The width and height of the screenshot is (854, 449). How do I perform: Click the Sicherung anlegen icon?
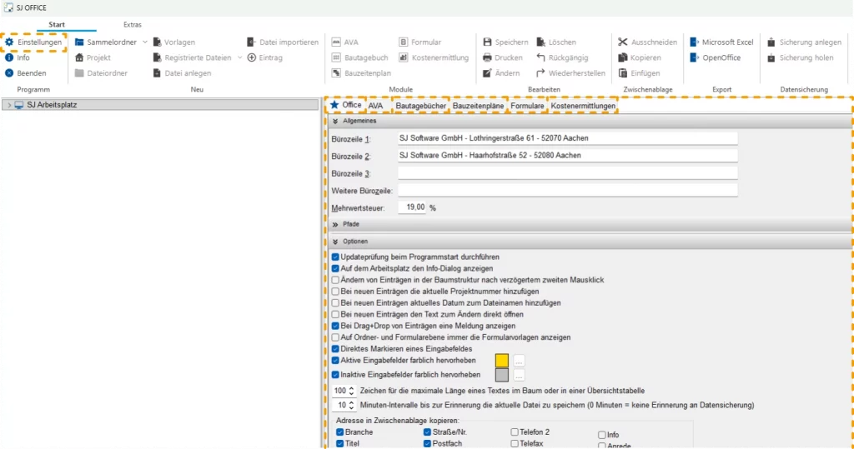(x=771, y=42)
